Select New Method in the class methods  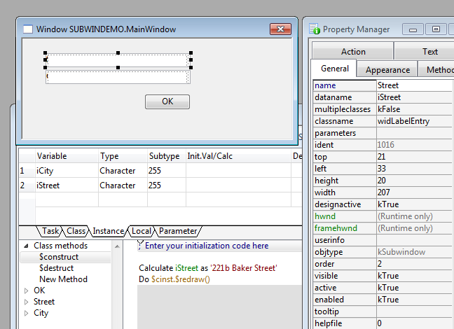click(63, 279)
